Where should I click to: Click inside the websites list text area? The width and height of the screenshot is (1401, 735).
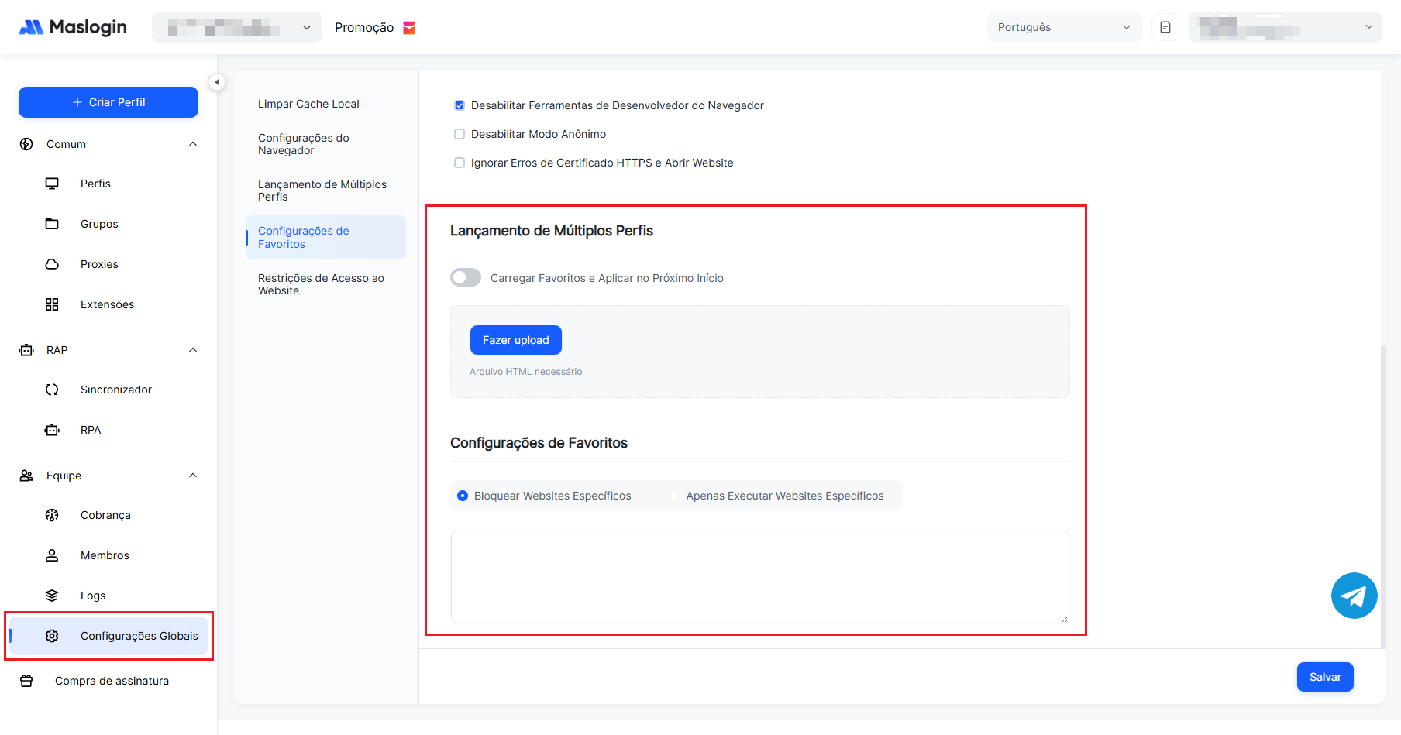pos(759,576)
